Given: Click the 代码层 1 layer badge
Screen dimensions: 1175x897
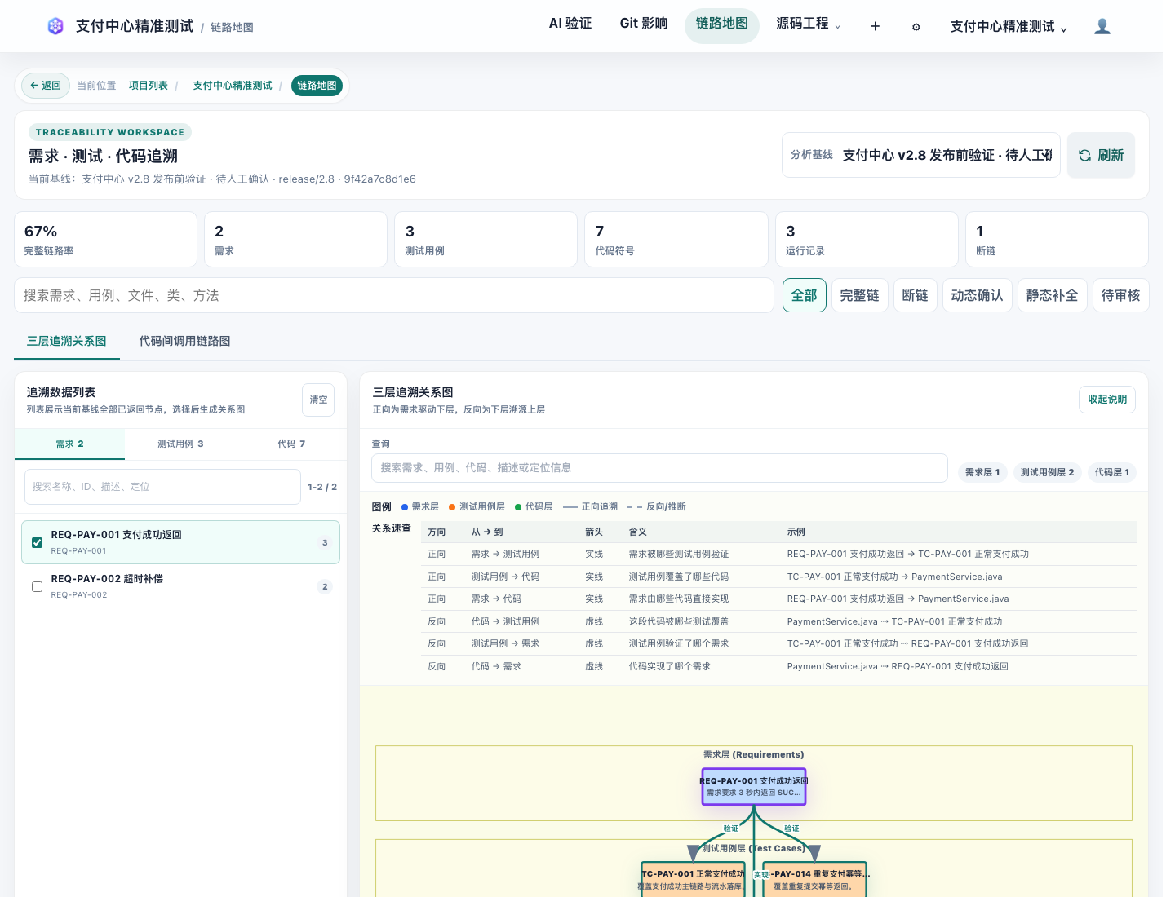Looking at the screenshot, I should [x=1112, y=472].
